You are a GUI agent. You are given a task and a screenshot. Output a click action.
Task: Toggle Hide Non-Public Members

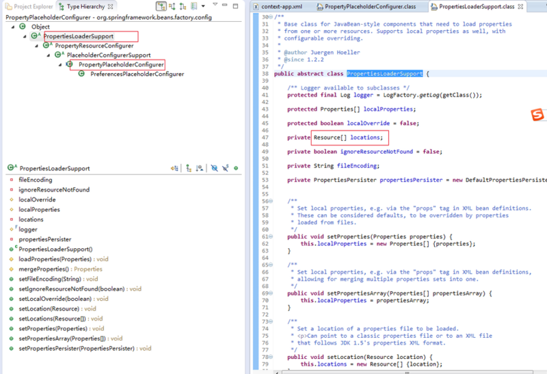click(x=236, y=168)
